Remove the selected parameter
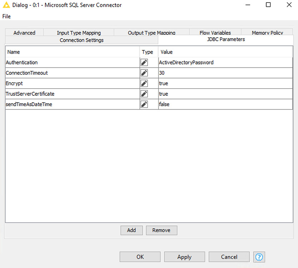The image size is (298, 268). pyautogui.click(x=161, y=230)
